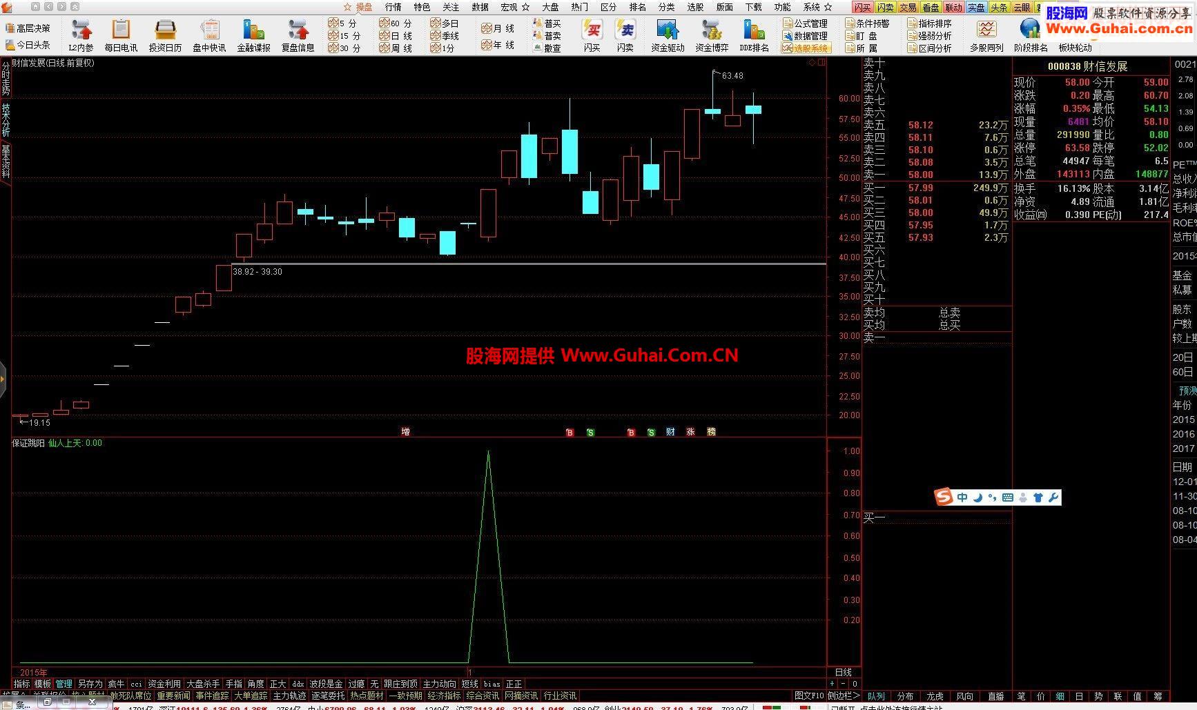
Task: Click the 增 event marker on chart
Action: click(x=406, y=431)
